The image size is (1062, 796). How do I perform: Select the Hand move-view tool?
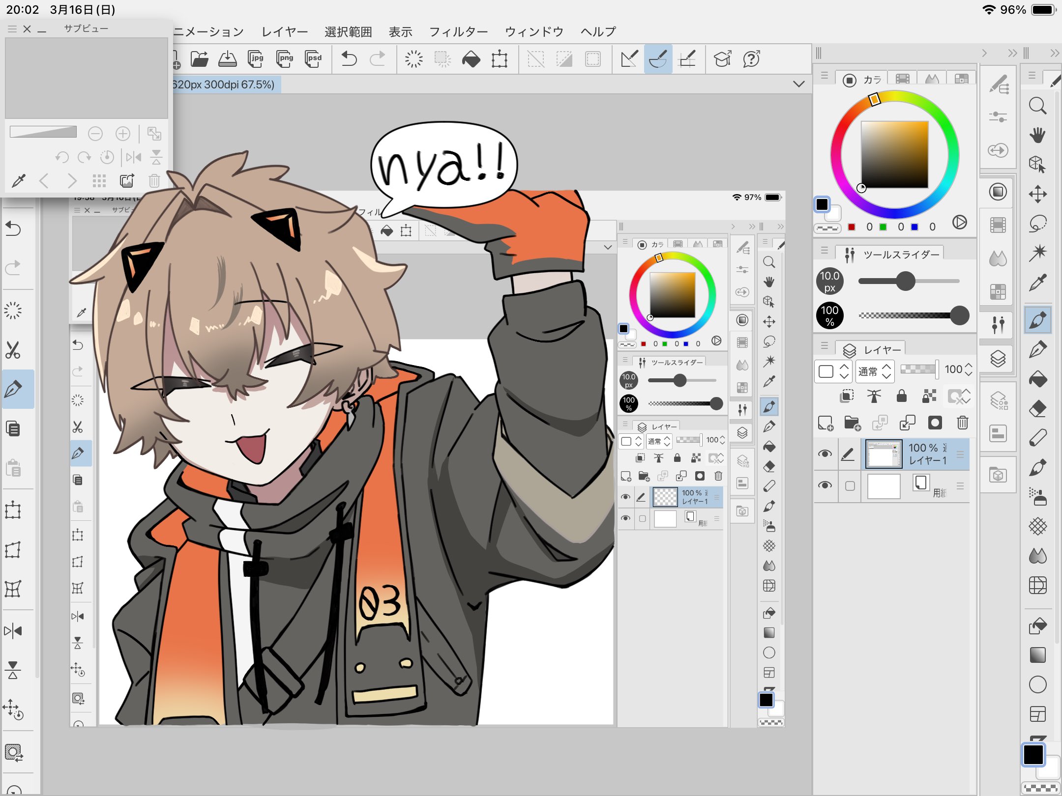pos(1037,135)
